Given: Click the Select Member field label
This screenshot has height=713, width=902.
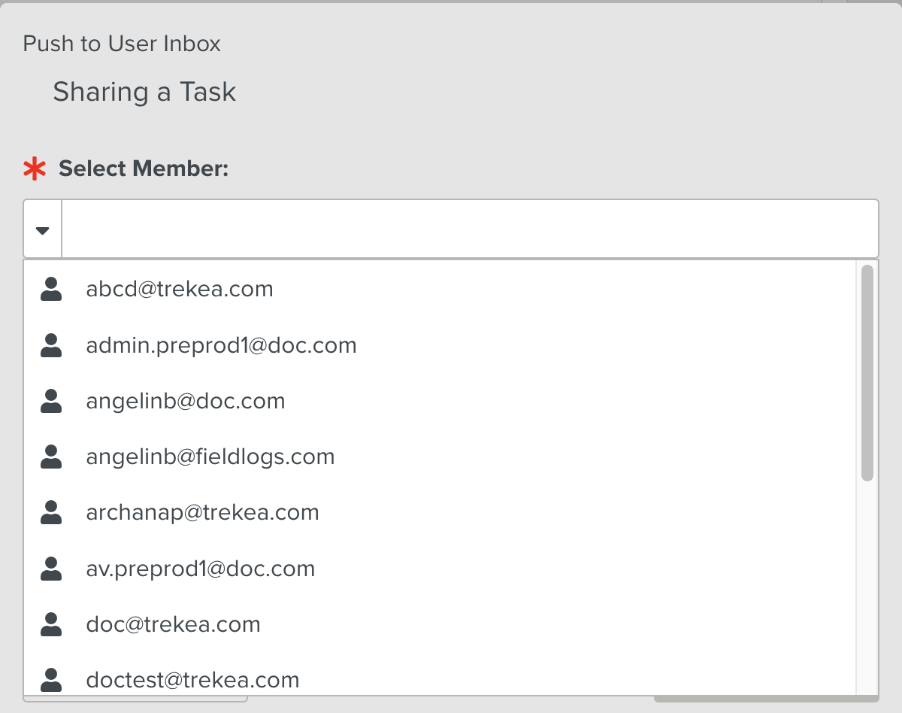Looking at the screenshot, I should (x=143, y=168).
